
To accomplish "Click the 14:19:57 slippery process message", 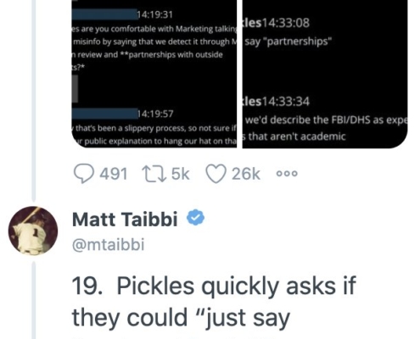I will pyautogui.click(x=154, y=135).
